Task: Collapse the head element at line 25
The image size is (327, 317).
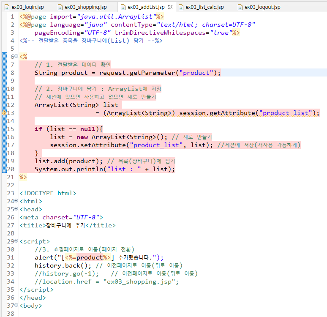Action: tap(16, 209)
